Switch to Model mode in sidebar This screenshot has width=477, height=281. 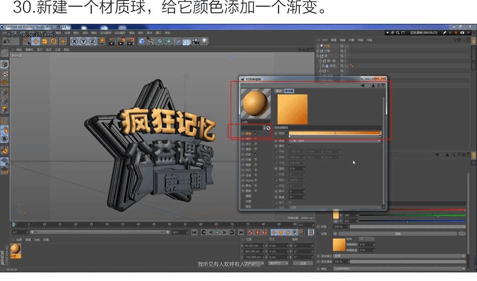pos(4,64)
